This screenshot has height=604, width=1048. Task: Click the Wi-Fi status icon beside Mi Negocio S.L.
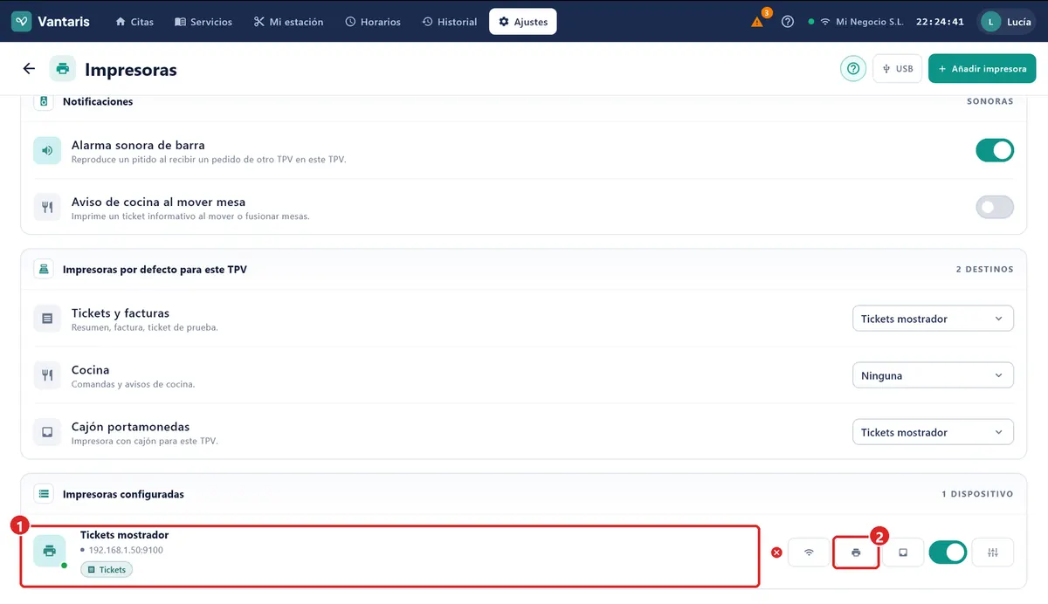click(x=825, y=22)
